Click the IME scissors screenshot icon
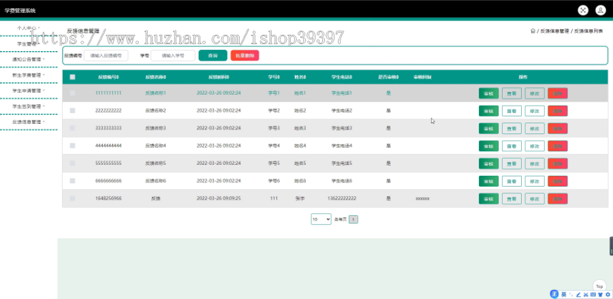Viewport: 613px width, 299px height. pyautogui.click(x=586, y=294)
